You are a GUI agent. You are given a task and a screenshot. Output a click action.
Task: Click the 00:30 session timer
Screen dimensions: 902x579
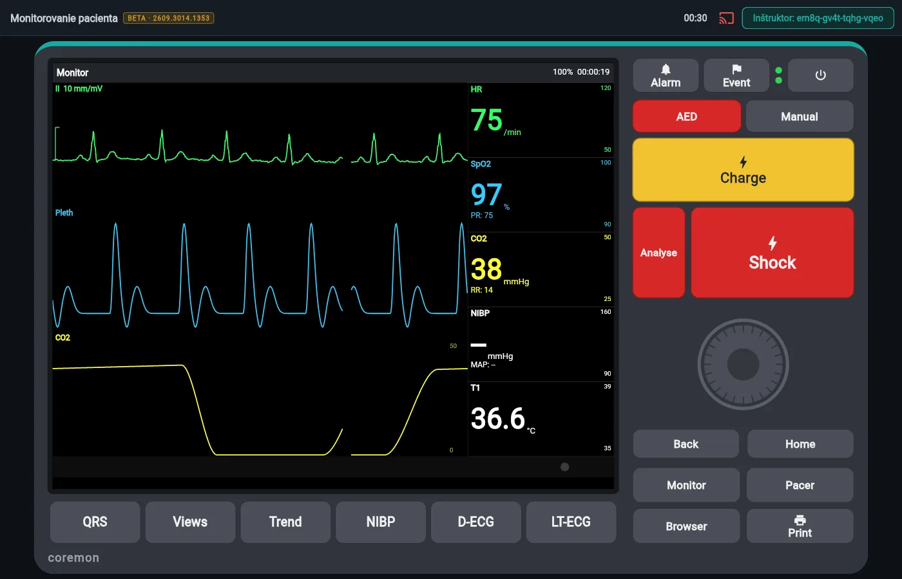coord(695,18)
